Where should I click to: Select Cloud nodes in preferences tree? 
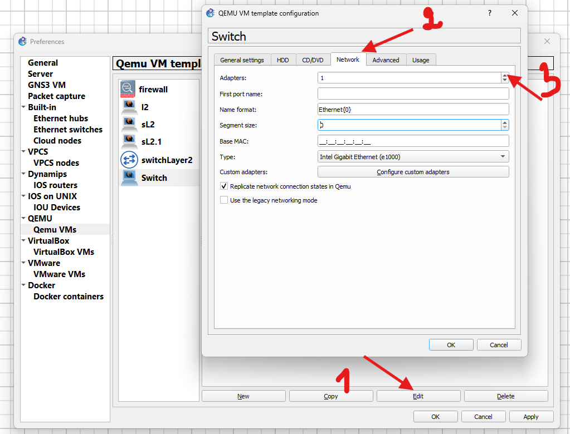coord(57,140)
